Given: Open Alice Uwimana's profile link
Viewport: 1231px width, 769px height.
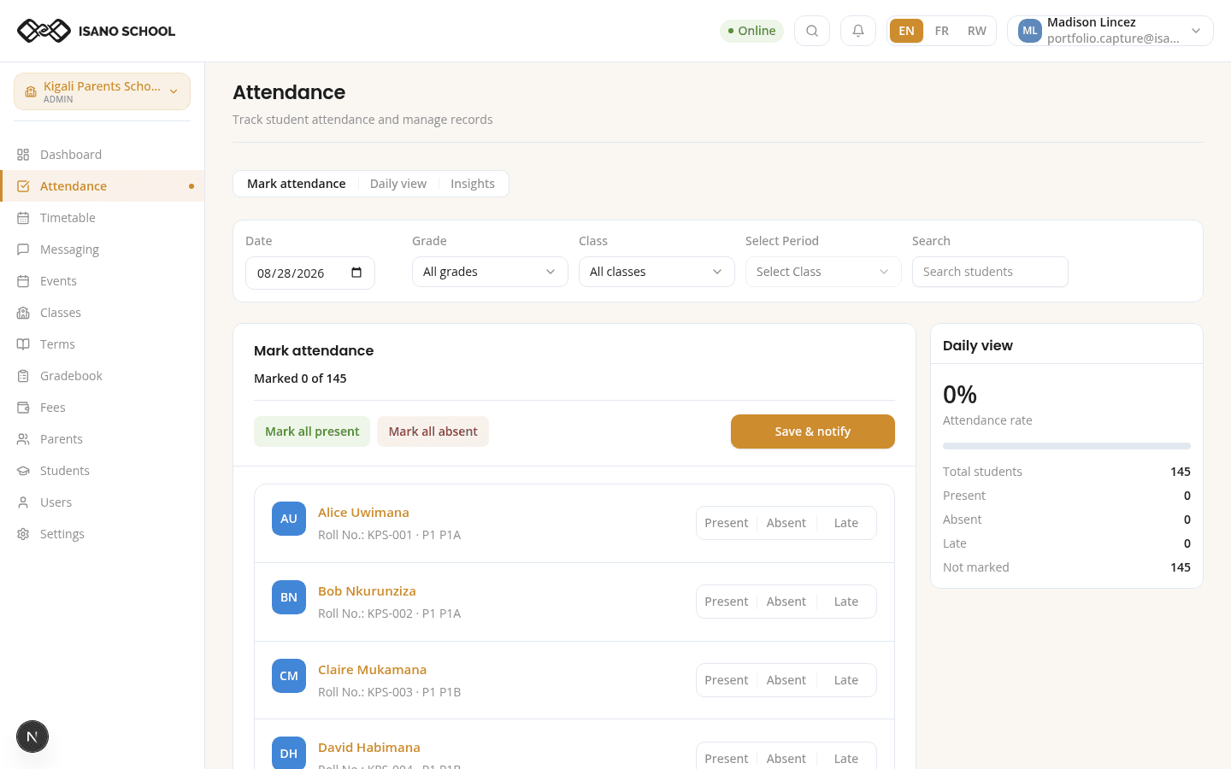Looking at the screenshot, I should click(x=363, y=513).
